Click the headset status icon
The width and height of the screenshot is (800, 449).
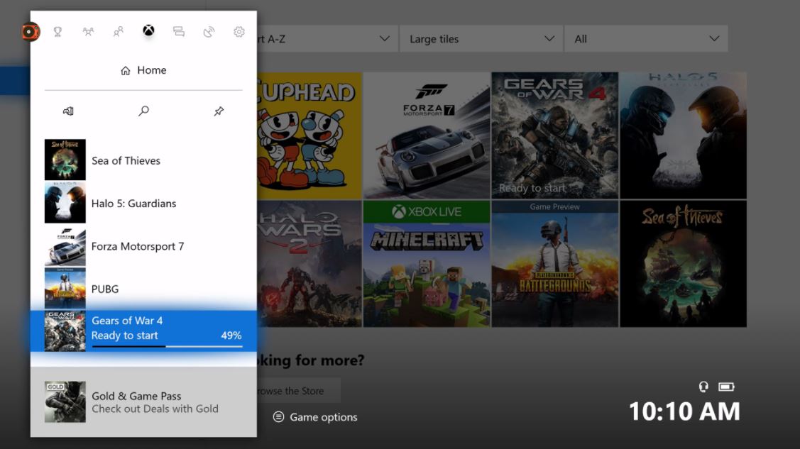(703, 387)
